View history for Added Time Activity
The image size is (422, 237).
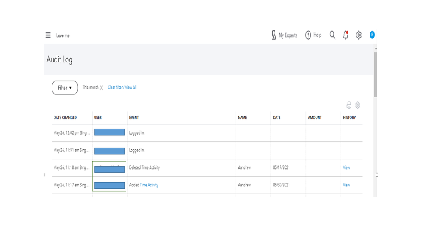tap(346, 185)
